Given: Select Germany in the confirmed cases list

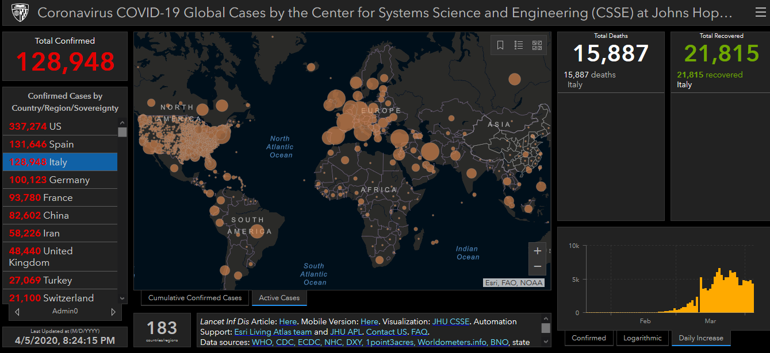Looking at the screenshot, I should click(x=60, y=180).
